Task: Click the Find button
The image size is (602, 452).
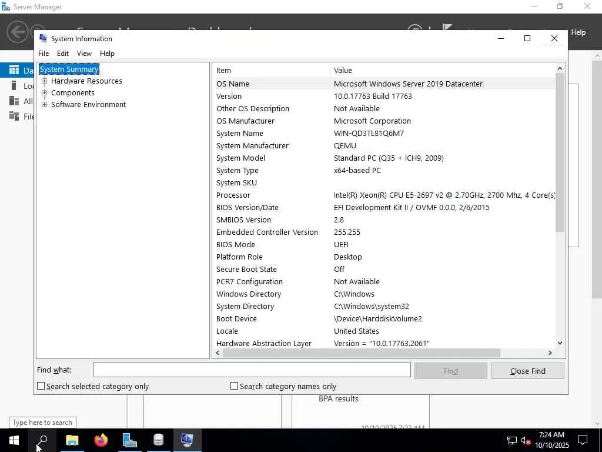Action: tap(451, 371)
